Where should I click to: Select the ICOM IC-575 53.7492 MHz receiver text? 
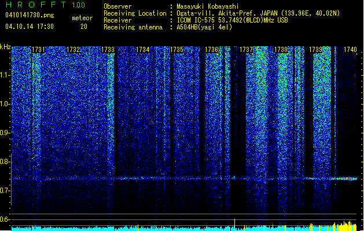coord(232,20)
